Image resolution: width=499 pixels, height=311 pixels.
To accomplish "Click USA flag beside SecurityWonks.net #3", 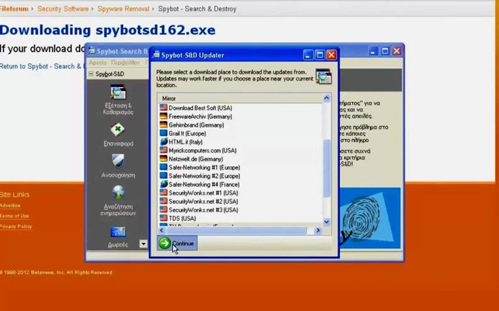I will pyautogui.click(x=164, y=210).
